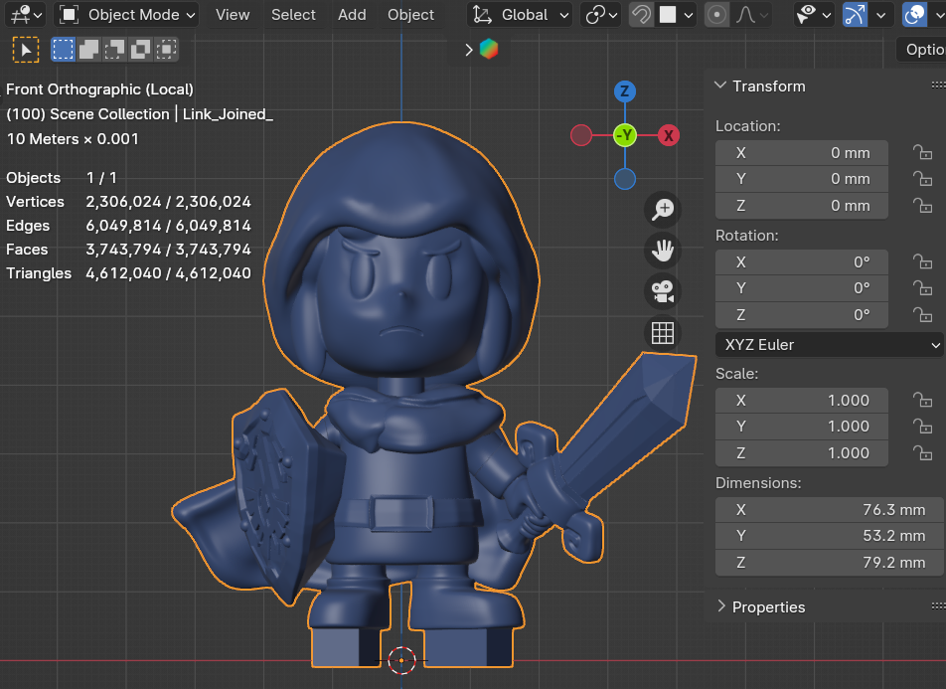
Task: Open the proportional editing falloff menu
Action: (x=751, y=15)
